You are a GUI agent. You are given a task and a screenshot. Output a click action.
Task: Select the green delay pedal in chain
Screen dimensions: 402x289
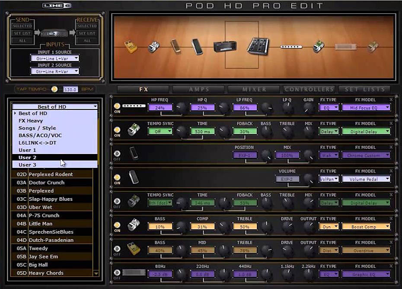[x=319, y=47]
